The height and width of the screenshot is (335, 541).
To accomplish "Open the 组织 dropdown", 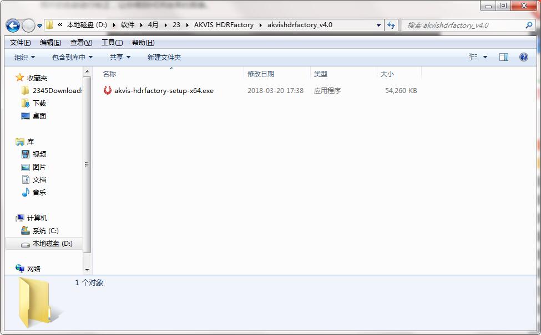I will coord(24,57).
